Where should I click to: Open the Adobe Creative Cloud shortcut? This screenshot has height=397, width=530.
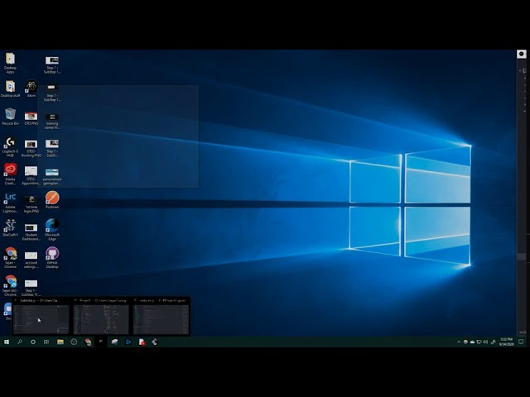tap(10, 170)
